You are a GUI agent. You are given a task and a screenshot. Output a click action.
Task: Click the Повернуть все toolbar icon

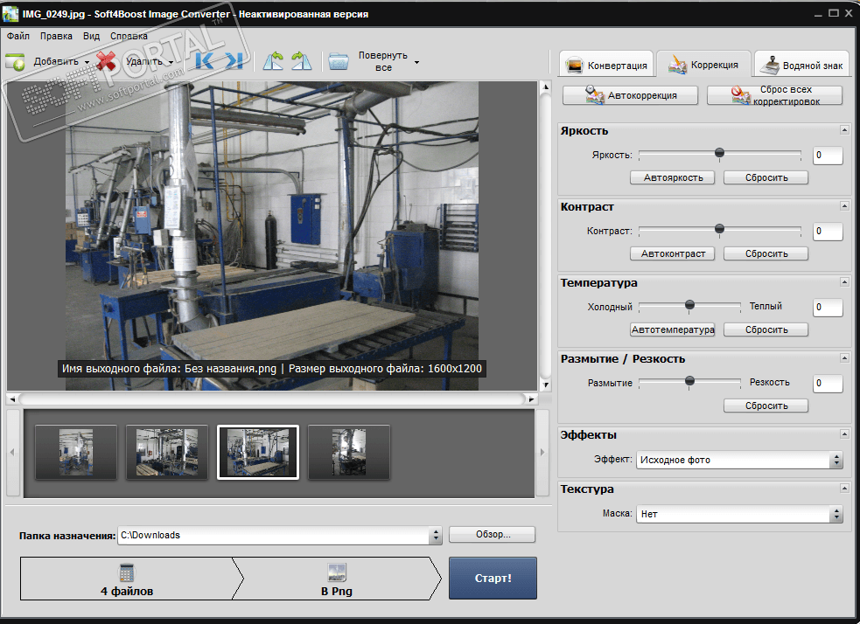tap(339, 61)
